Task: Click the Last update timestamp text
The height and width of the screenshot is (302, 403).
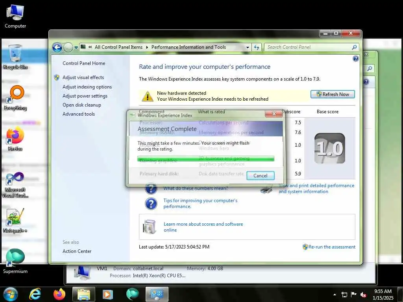Action: 174,247
